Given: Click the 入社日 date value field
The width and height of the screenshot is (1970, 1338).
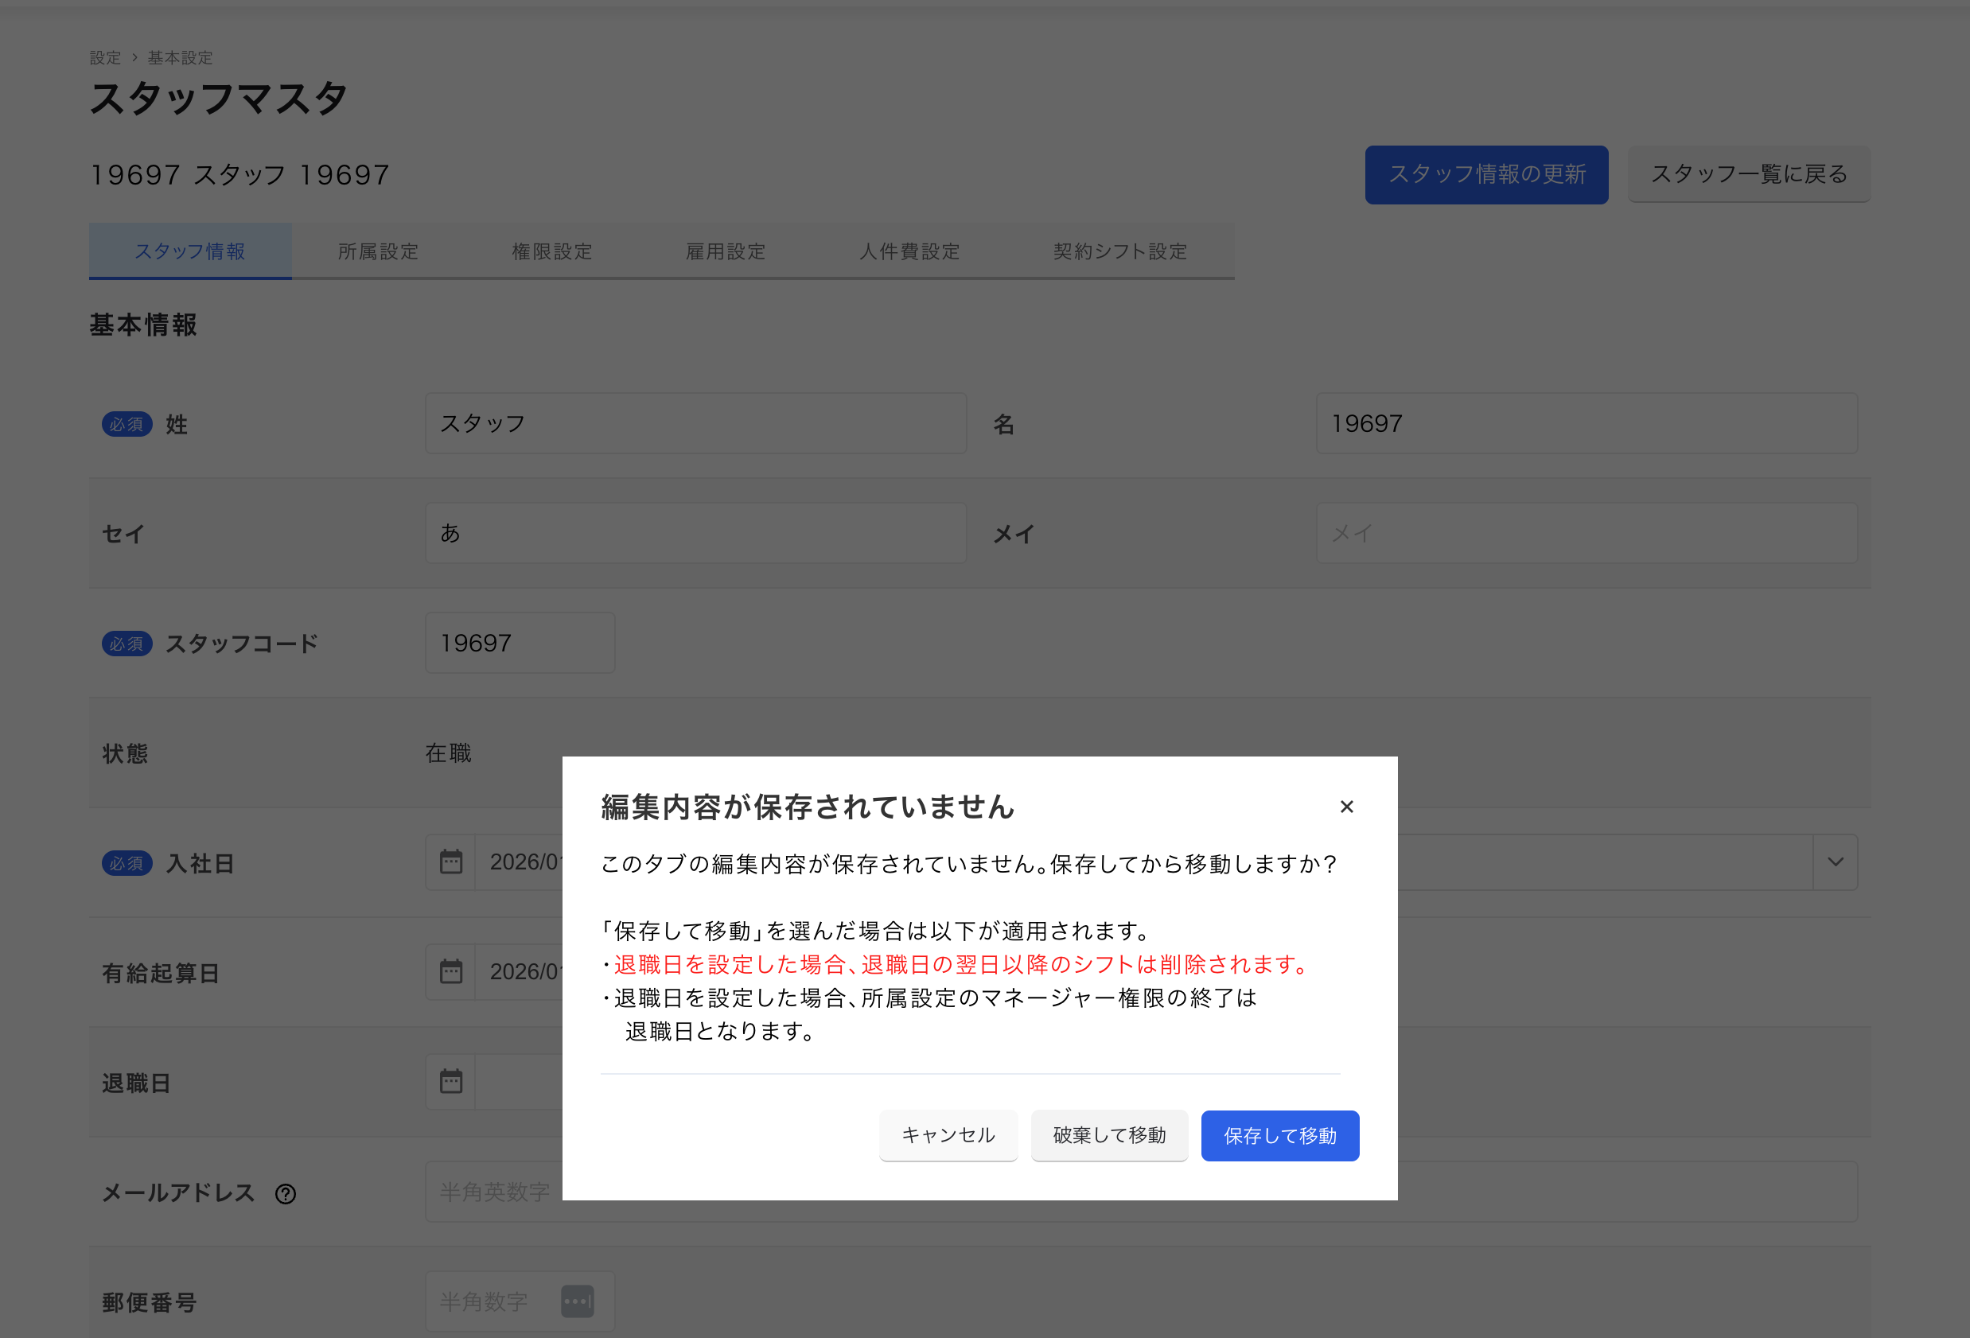Looking at the screenshot, I should (520, 862).
